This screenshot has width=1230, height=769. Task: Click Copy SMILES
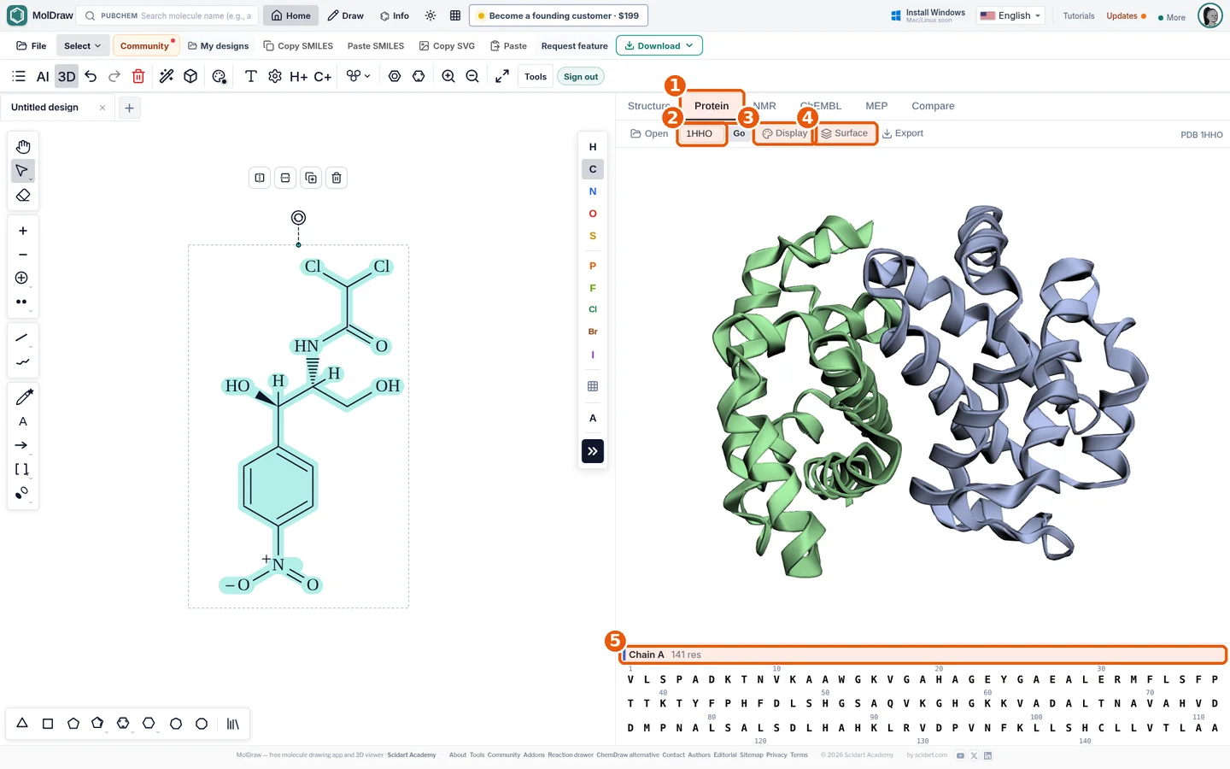[x=298, y=46]
